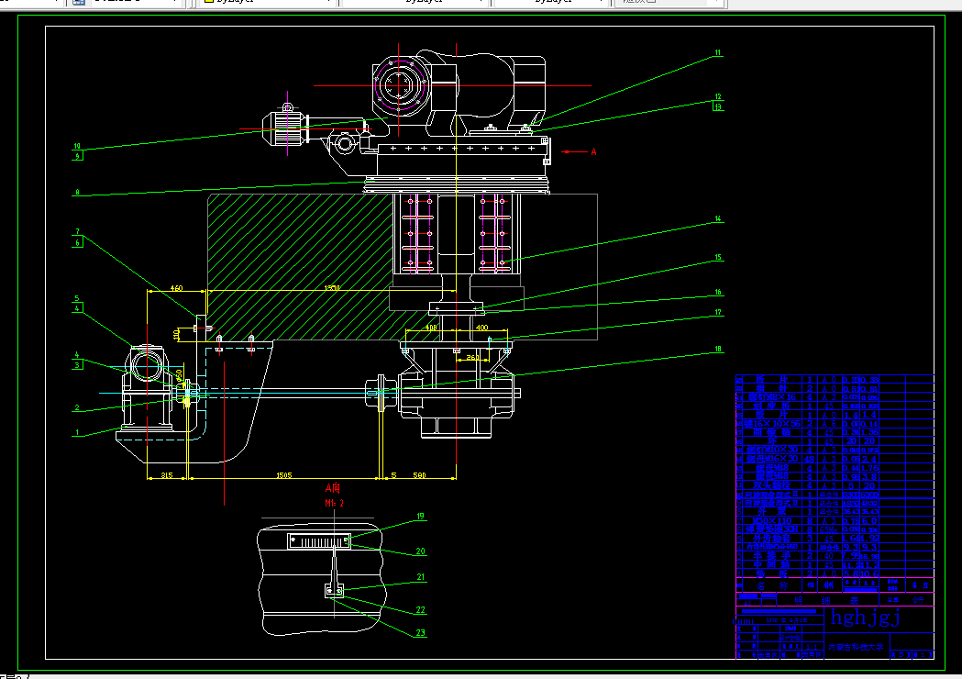This screenshot has width=962, height=679.
Task: Select the 螺钉M8×16 row in parts list
Action: [835, 397]
